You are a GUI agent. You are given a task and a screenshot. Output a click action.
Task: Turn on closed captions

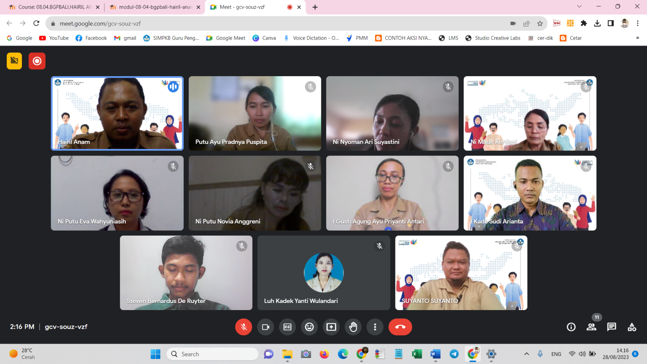[287, 327]
